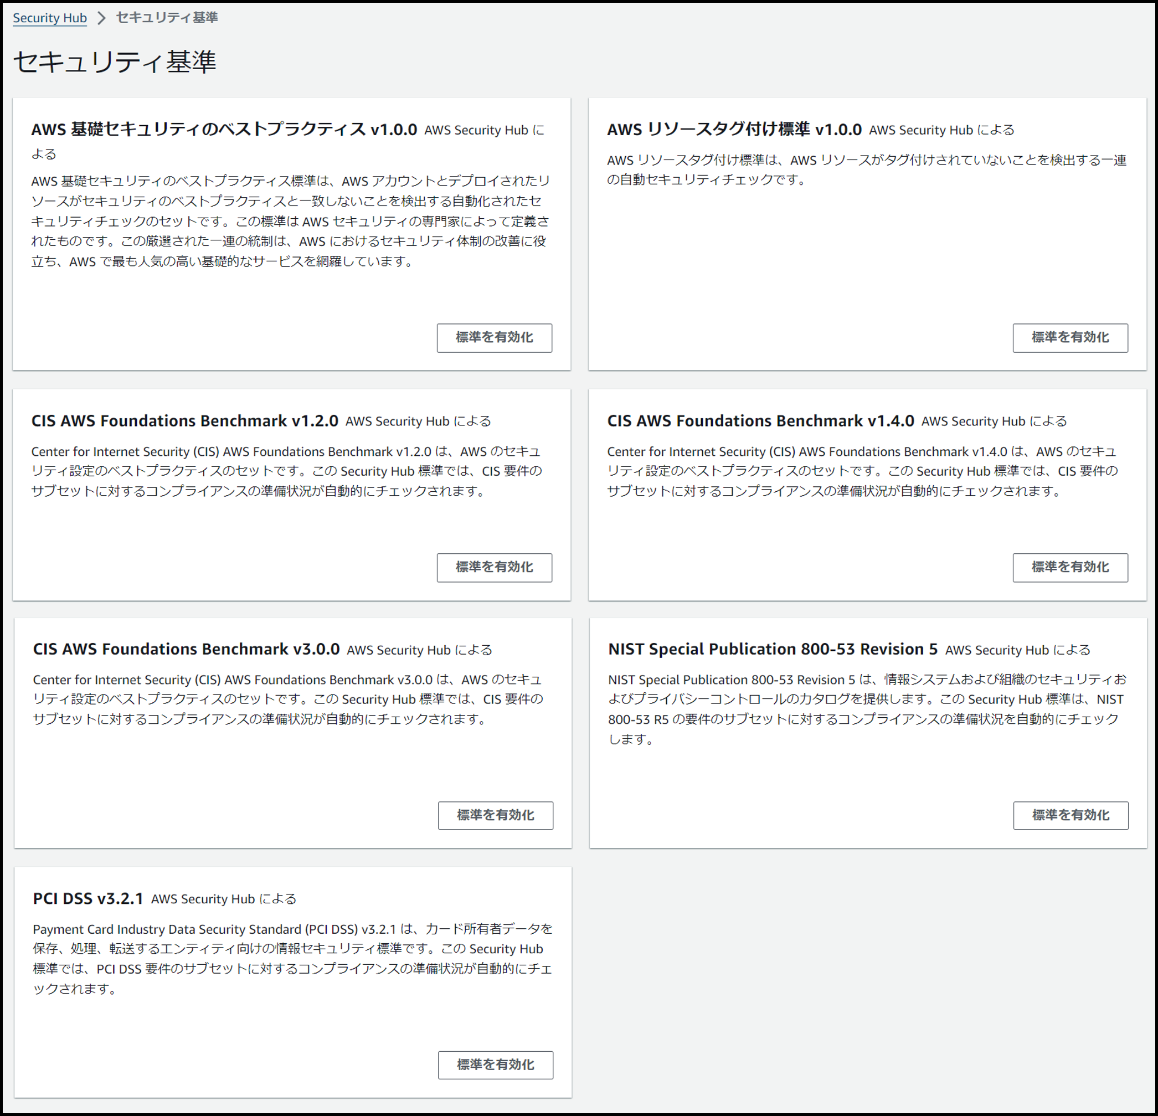Click the AWS 基礎セキュリティ standard description paragraph

[290, 221]
